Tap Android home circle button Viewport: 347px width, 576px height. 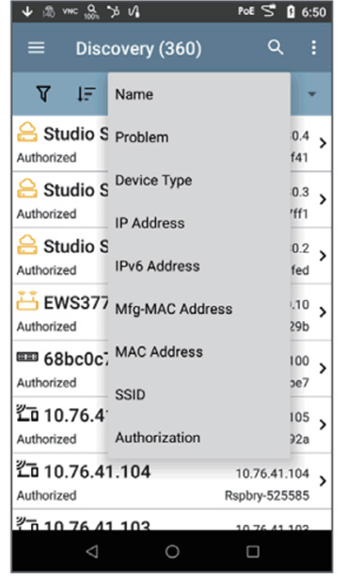point(172,551)
